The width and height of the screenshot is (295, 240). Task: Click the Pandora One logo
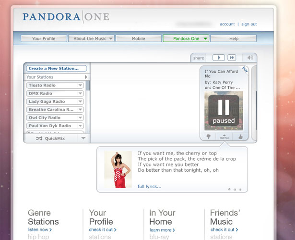(x=66, y=17)
